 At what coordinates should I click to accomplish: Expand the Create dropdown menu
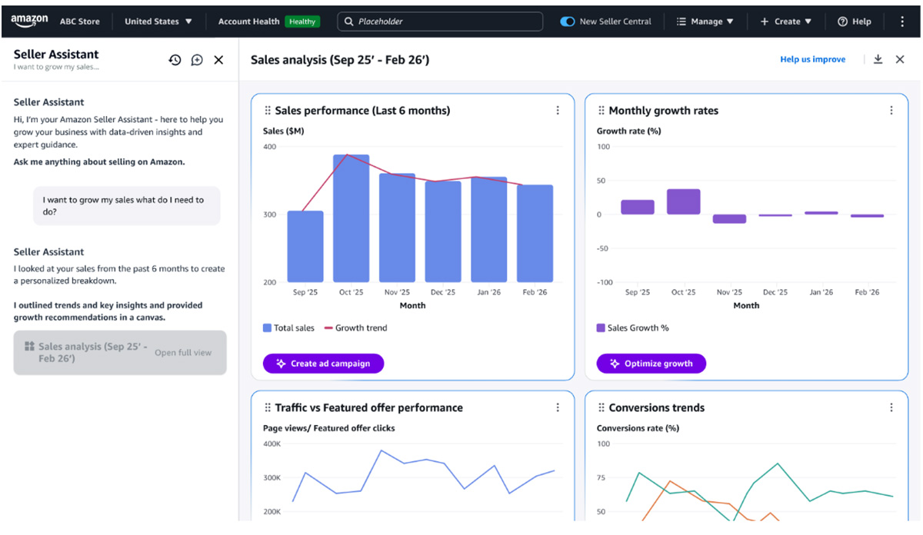pos(786,22)
